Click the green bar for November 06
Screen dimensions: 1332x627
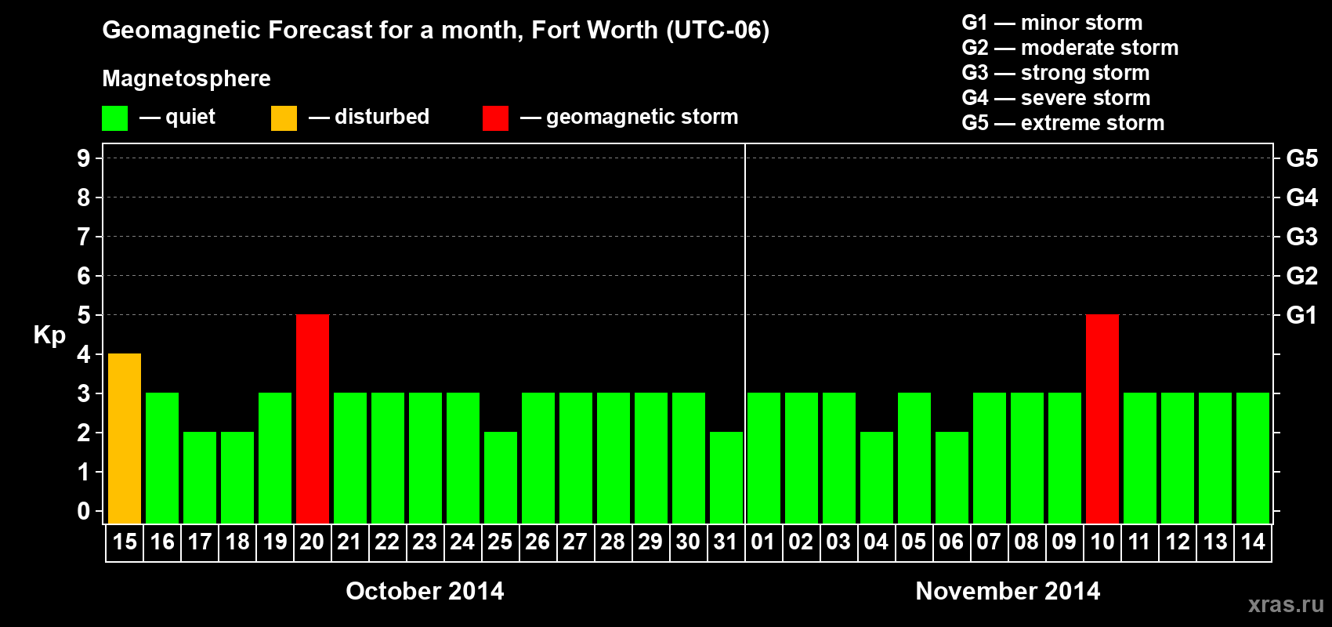click(x=952, y=477)
